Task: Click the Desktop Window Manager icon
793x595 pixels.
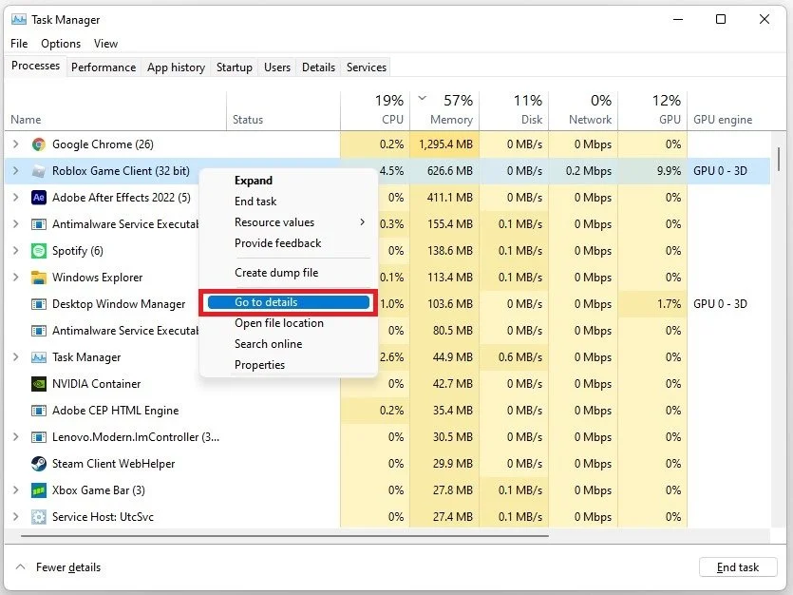Action: [38, 304]
